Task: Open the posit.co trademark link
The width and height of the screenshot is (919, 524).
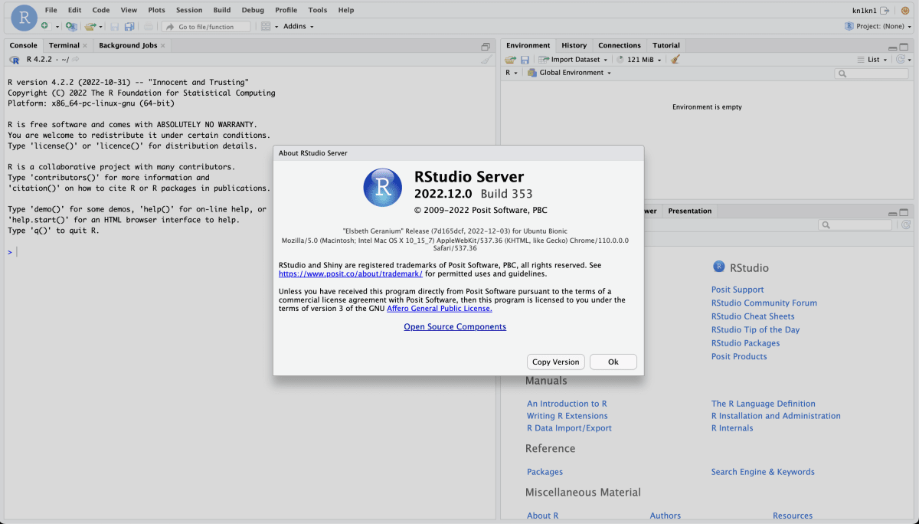Action: tap(351, 273)
